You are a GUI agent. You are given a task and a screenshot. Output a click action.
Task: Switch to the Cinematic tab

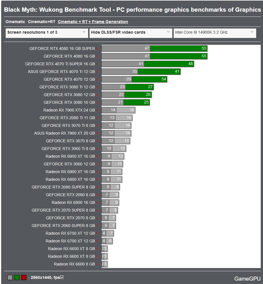[15, 22]
